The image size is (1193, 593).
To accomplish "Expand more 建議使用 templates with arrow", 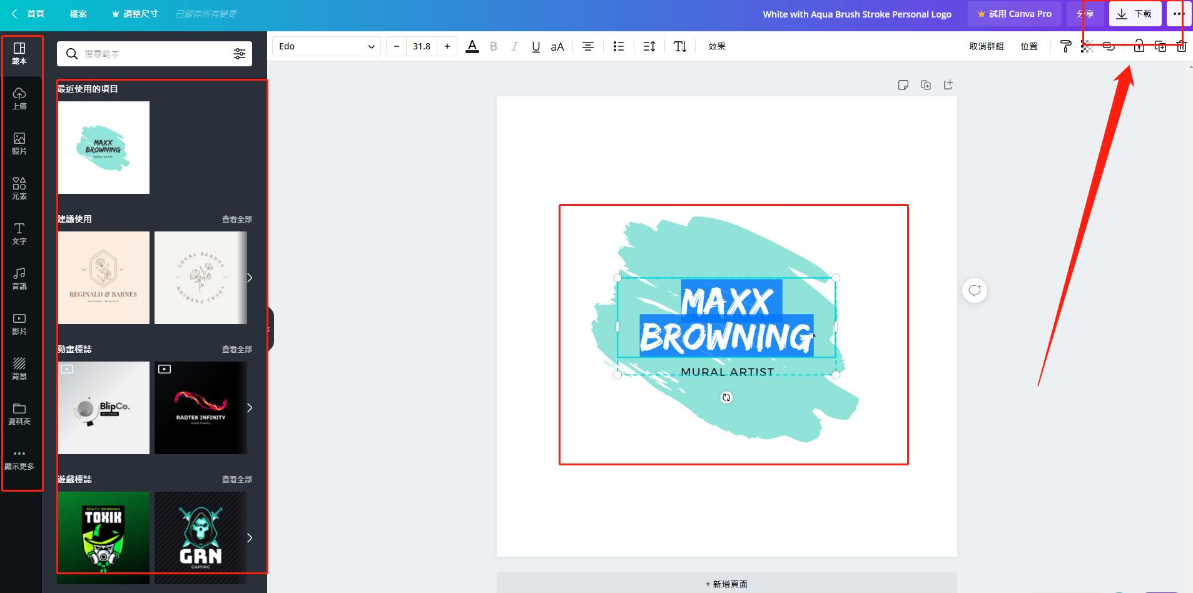I will pyautogui.click(x=250, y=278).
